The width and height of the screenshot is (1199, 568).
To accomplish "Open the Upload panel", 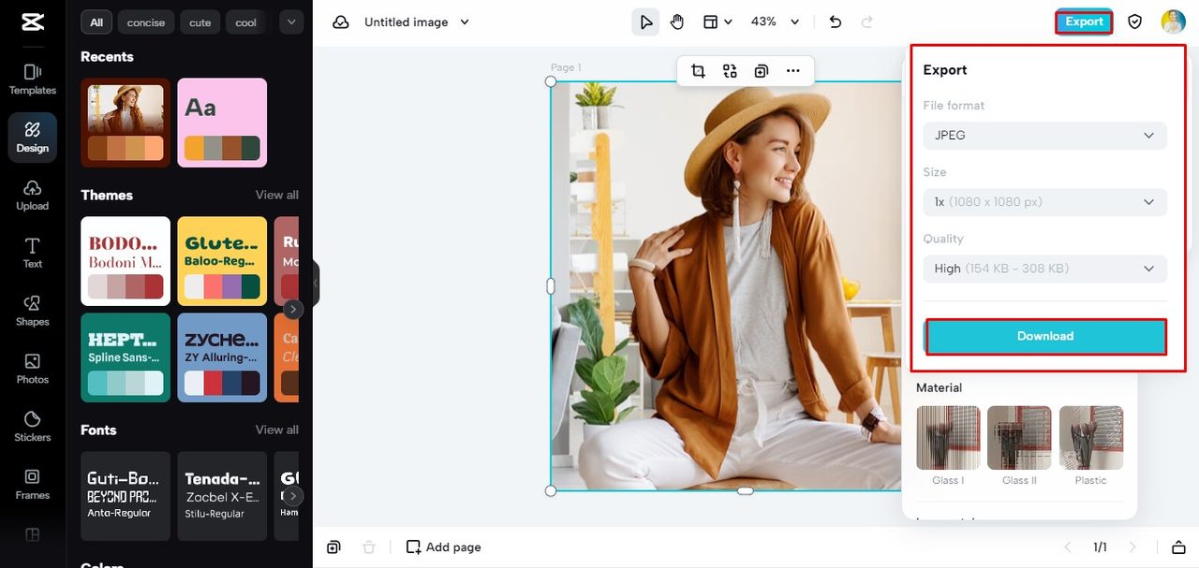I will click(33, 195).
